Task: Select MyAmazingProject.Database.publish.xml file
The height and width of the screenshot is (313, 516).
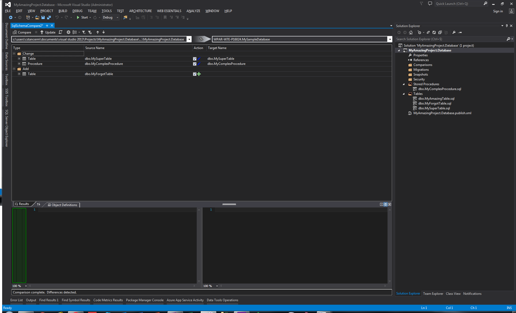Action: click(x=442, y=113)
